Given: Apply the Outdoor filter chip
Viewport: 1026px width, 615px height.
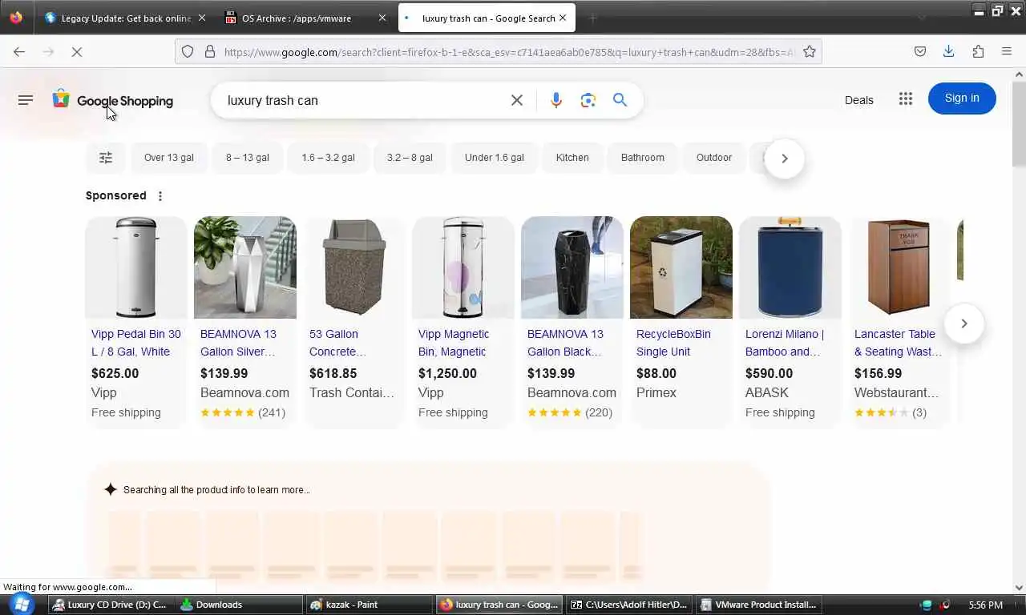Looking at the screenshot, I should tap(714, 158).
